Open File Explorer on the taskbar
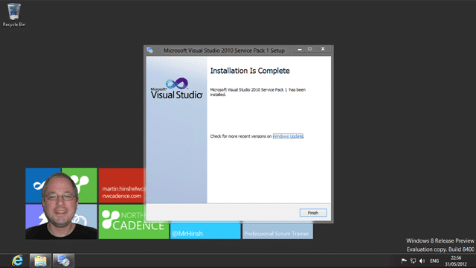Viewport: 476px width, 268px height. click(x=40, y=261)
